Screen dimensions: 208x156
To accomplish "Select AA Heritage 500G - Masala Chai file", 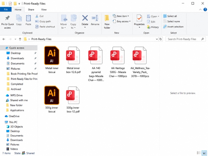I will pos(118,62).
